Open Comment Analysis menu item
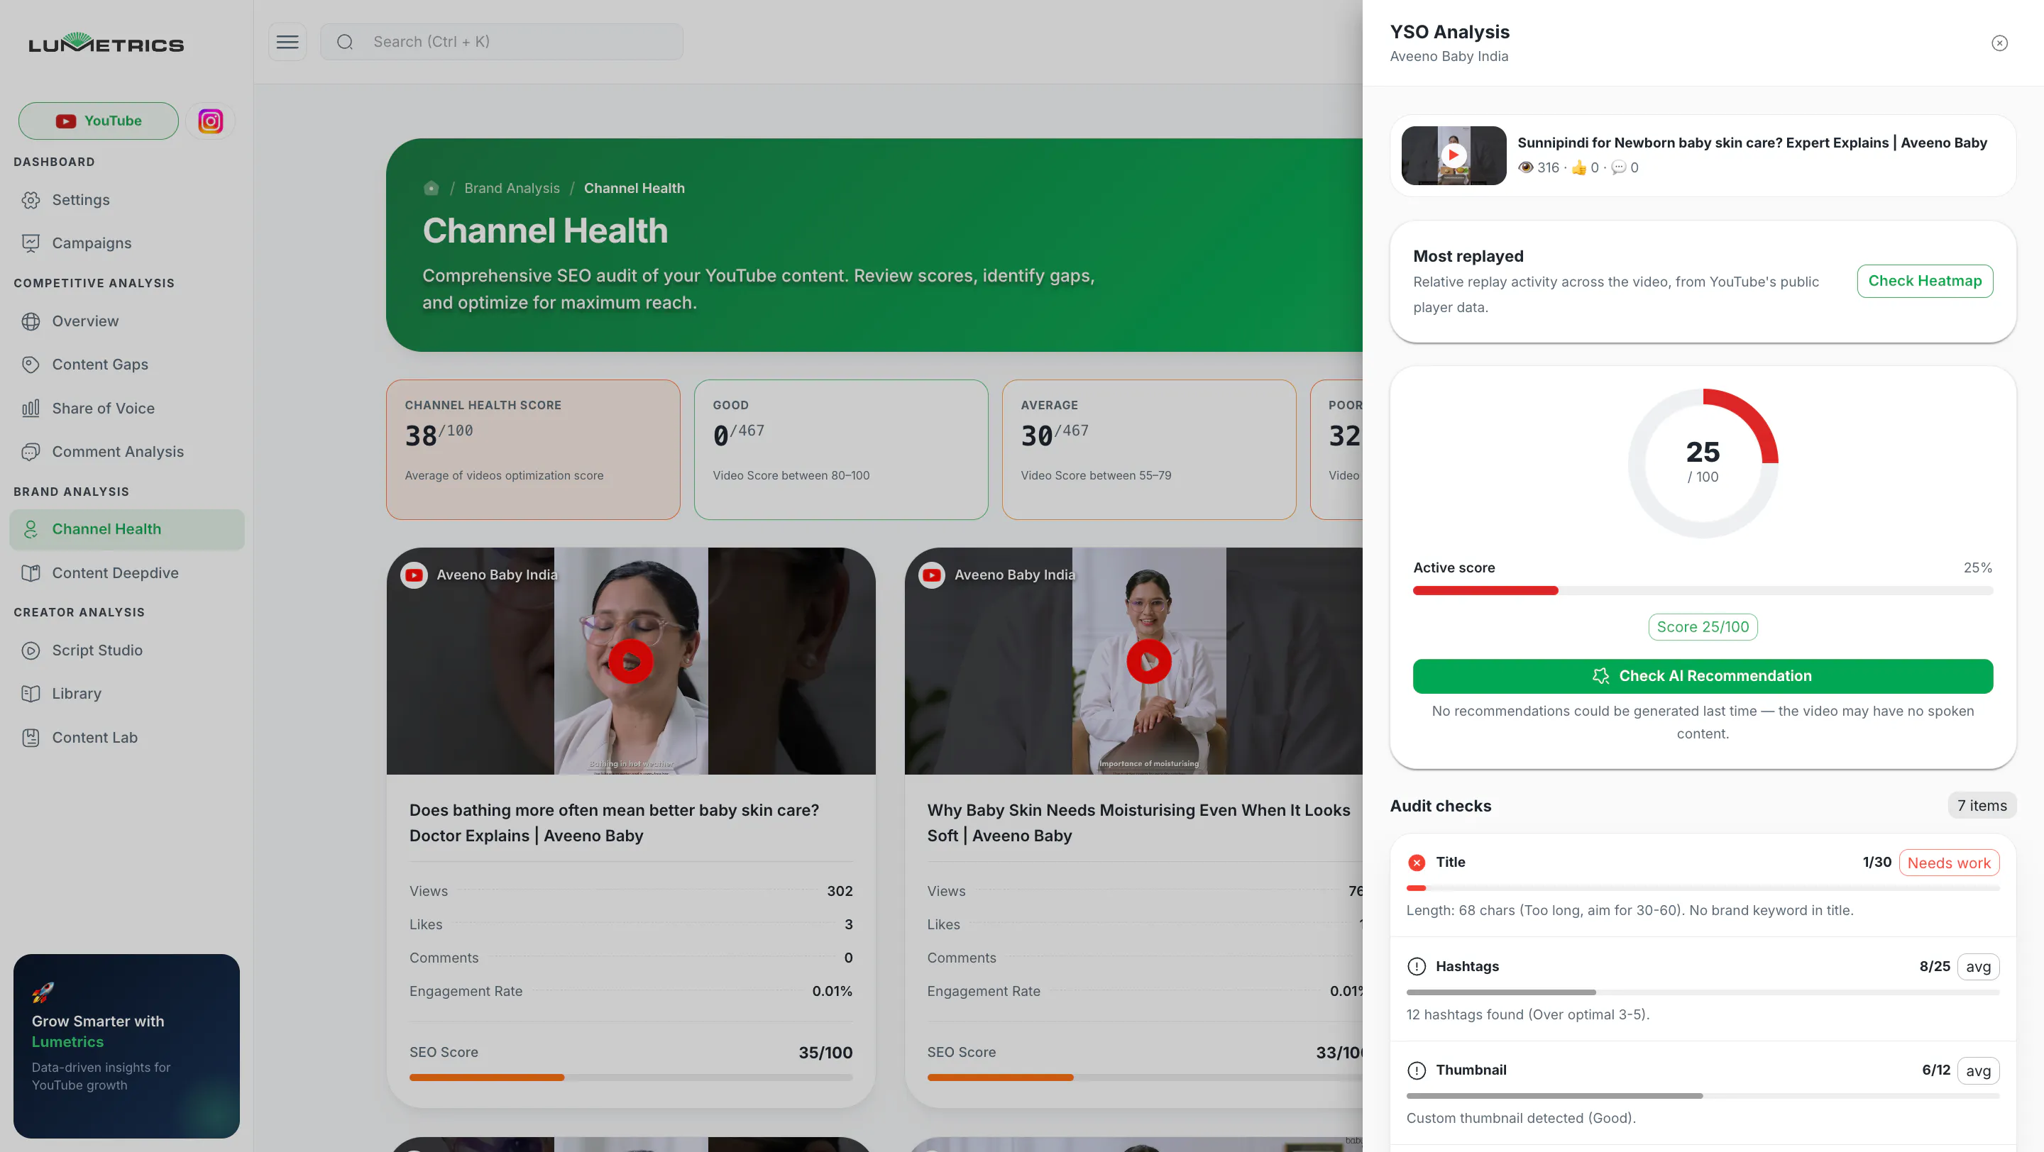 point(127,452)
